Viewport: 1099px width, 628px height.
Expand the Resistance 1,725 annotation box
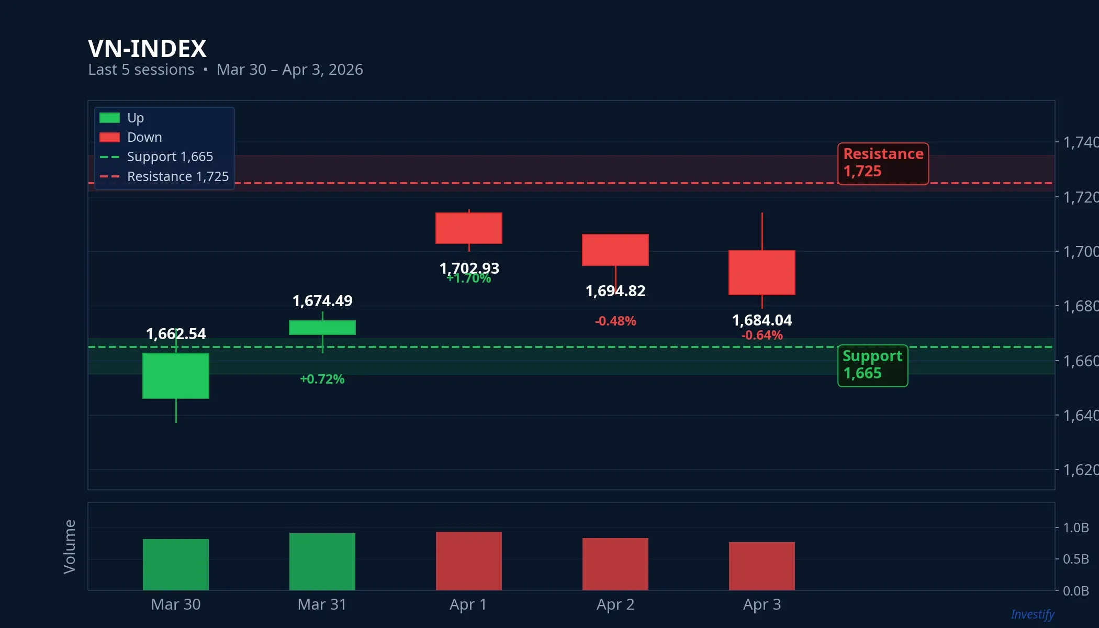point(883,163)
